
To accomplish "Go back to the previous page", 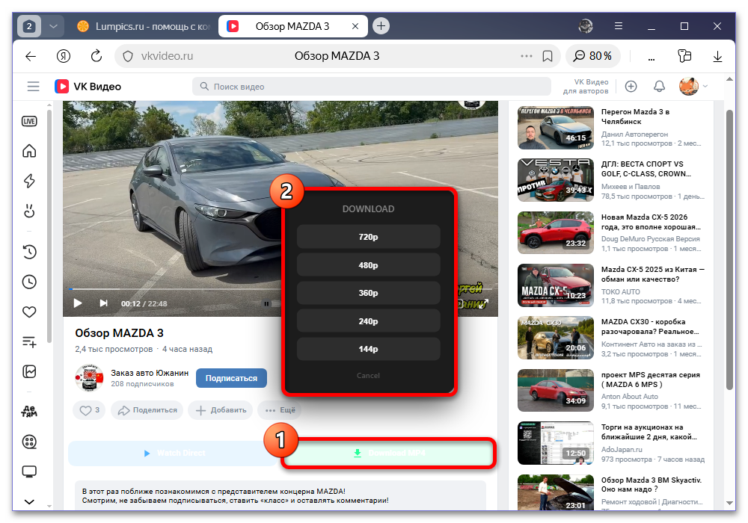I will click(31, 56).
